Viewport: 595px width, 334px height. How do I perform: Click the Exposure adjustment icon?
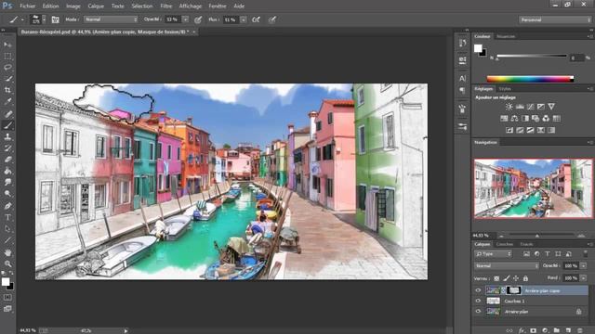coord(541,107)
